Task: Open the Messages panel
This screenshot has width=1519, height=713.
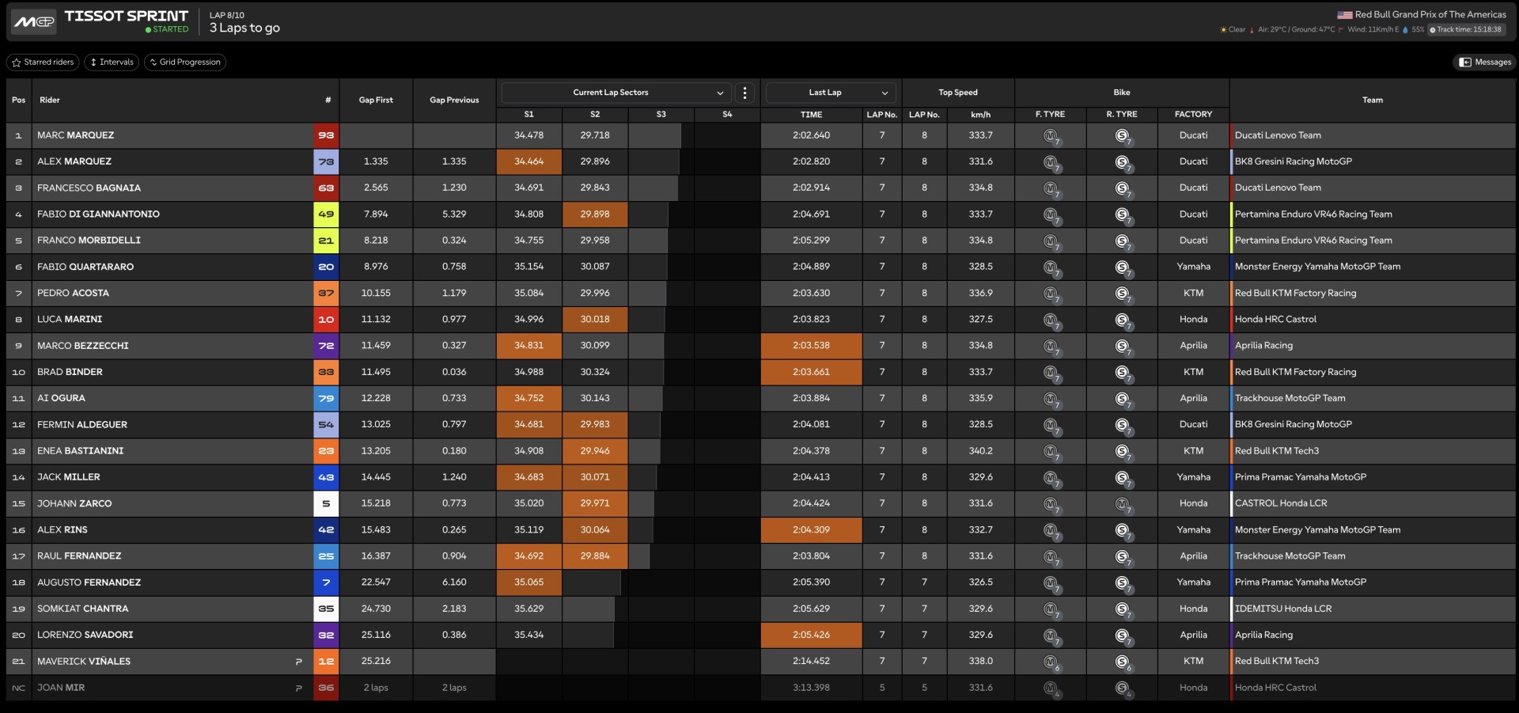Action: pyautogui.click(x=1485, y=62)
